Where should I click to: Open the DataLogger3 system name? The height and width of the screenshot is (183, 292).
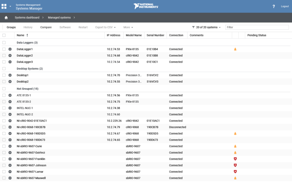tap(25, 62)
